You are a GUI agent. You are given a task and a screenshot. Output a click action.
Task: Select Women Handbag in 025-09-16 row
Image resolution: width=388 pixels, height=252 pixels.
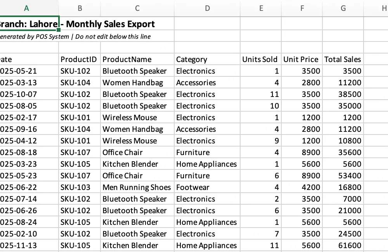(137, 129)
